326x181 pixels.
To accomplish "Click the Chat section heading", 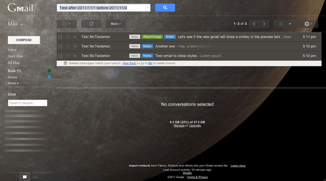I will (x=12, y=94).
